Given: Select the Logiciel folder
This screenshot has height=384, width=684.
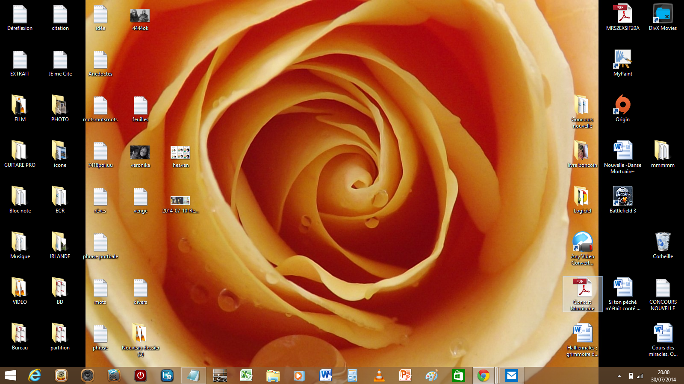Looking at the screenshot, I should (x=583, y=200).
